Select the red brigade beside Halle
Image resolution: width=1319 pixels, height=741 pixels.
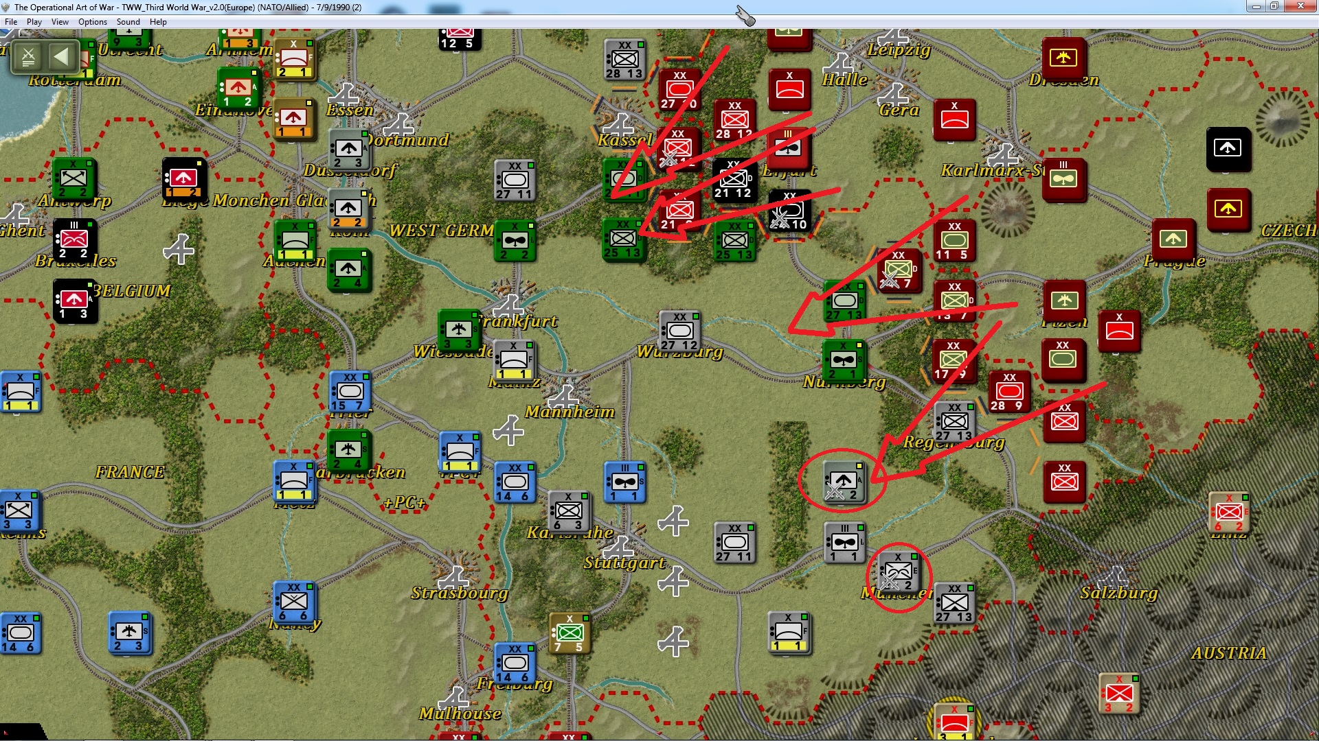click(x=789, y=90)
